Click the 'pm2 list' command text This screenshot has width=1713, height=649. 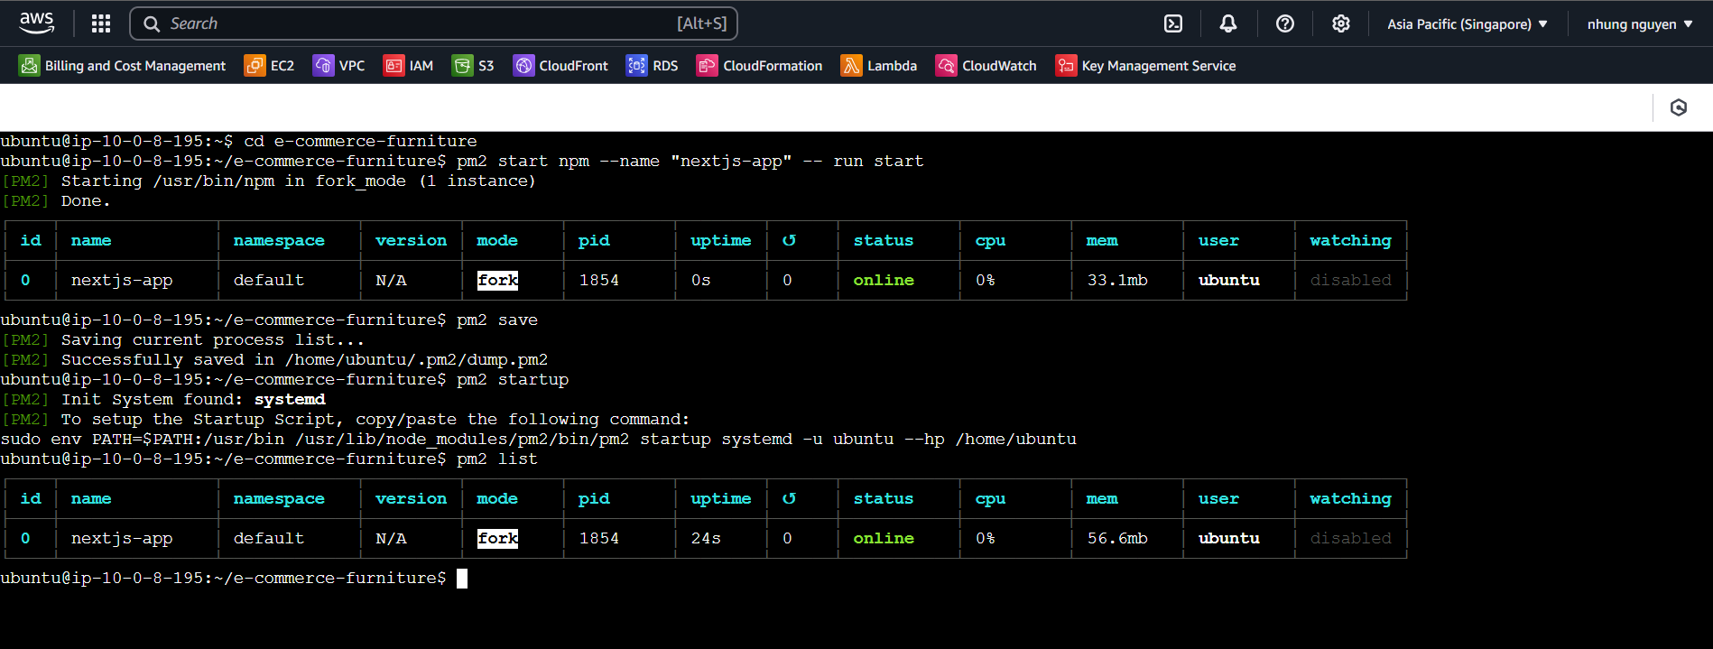[x=497, y=459]
